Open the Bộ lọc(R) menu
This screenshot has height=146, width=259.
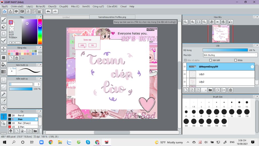point(40,6)
